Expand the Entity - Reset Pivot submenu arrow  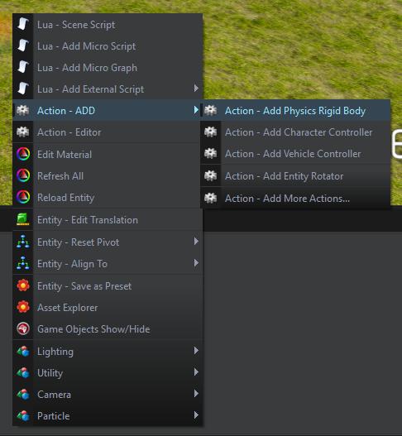[x=196, y=241]
